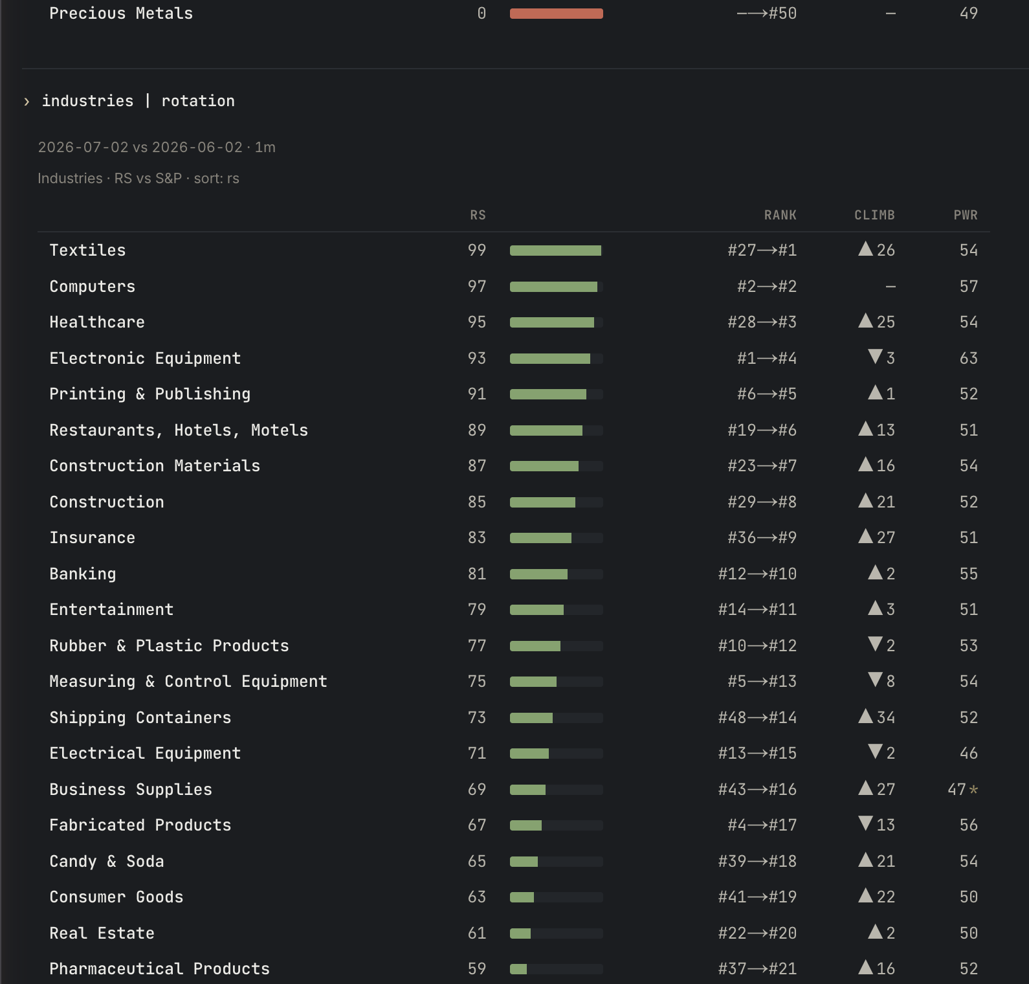Click the up-triangle icon for Insurance

(865, 536)
